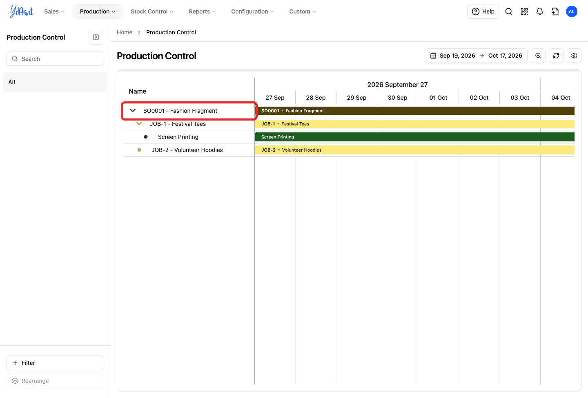Open the Configuration menu

point(252,11)
